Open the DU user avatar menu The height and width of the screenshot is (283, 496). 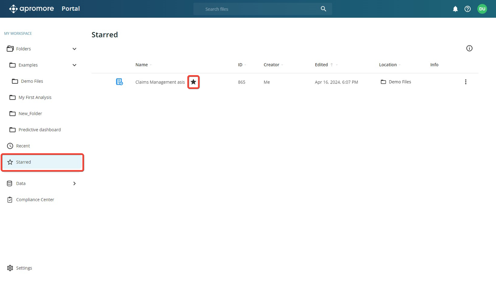[x=482, y=9]
